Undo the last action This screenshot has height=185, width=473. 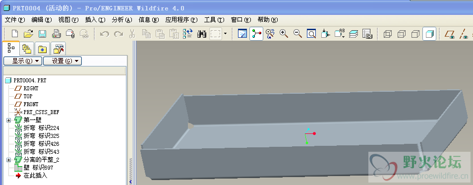pos(105,34)
